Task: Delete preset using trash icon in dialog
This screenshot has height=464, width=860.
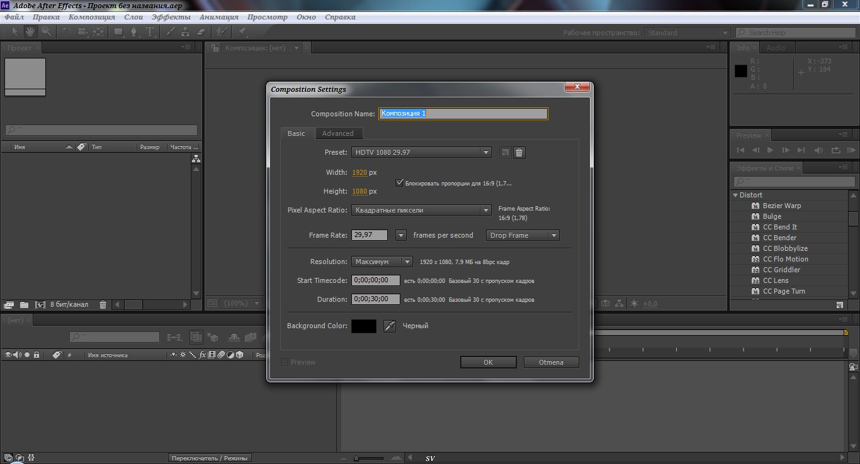Action: (519, 153)
